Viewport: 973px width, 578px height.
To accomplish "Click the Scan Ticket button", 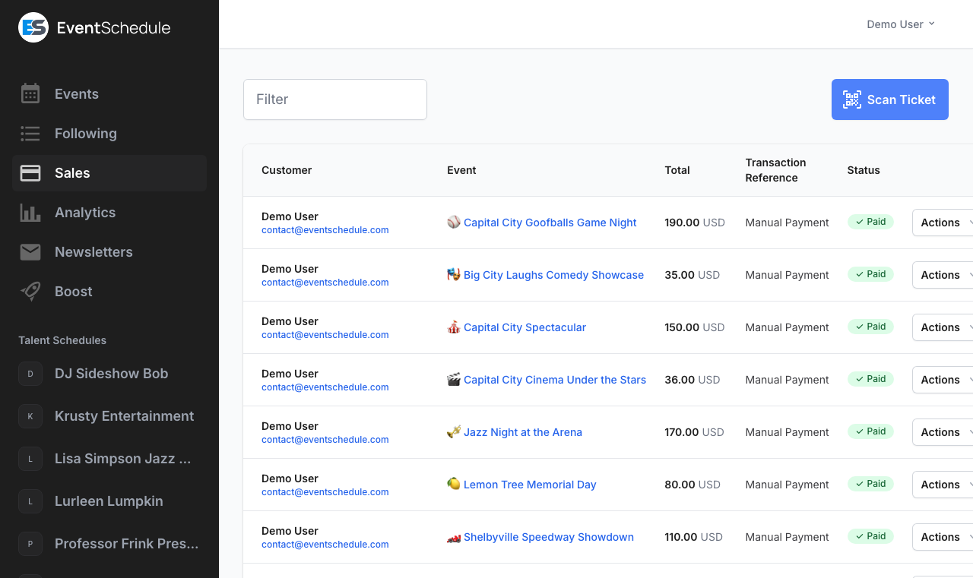I will click(889, 99).
